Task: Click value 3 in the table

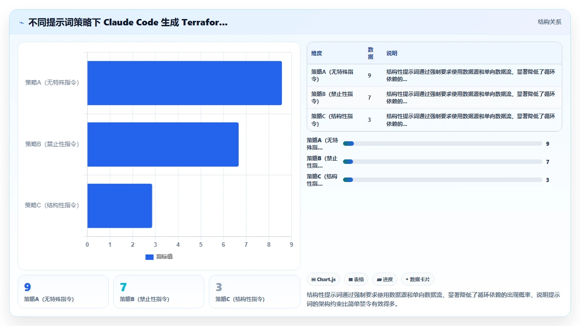Action: [369, 120]
